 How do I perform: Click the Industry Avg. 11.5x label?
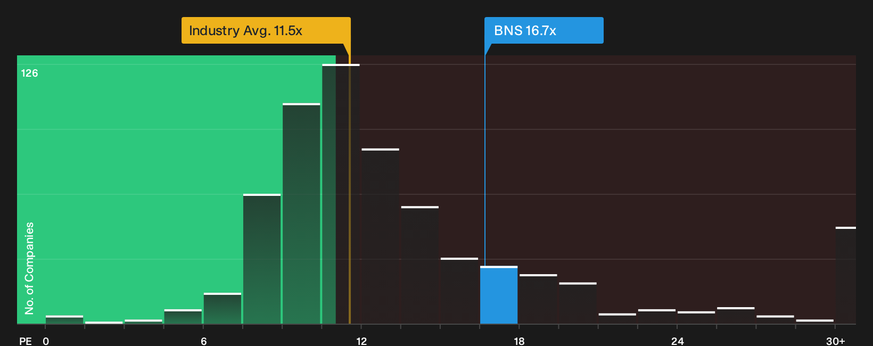coord(266,30)
